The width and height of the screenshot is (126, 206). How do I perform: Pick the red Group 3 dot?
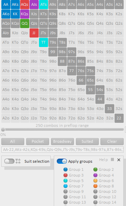(66, 175)
